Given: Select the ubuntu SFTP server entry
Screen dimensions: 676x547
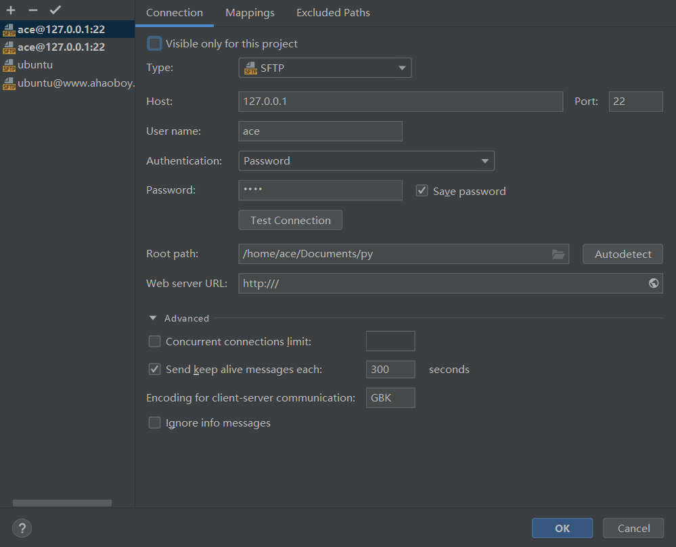Looking at the screenshot, I should pos(35,65).
